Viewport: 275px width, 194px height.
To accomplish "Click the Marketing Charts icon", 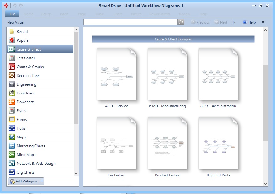I will (x=12, y=146).
